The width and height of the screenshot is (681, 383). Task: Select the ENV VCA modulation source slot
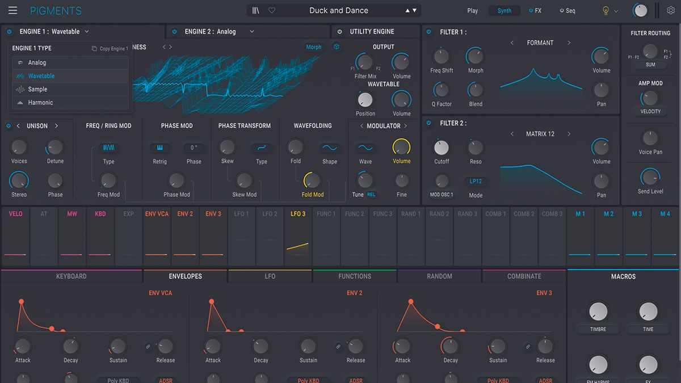pyautogui.click(x=157, y=237)
